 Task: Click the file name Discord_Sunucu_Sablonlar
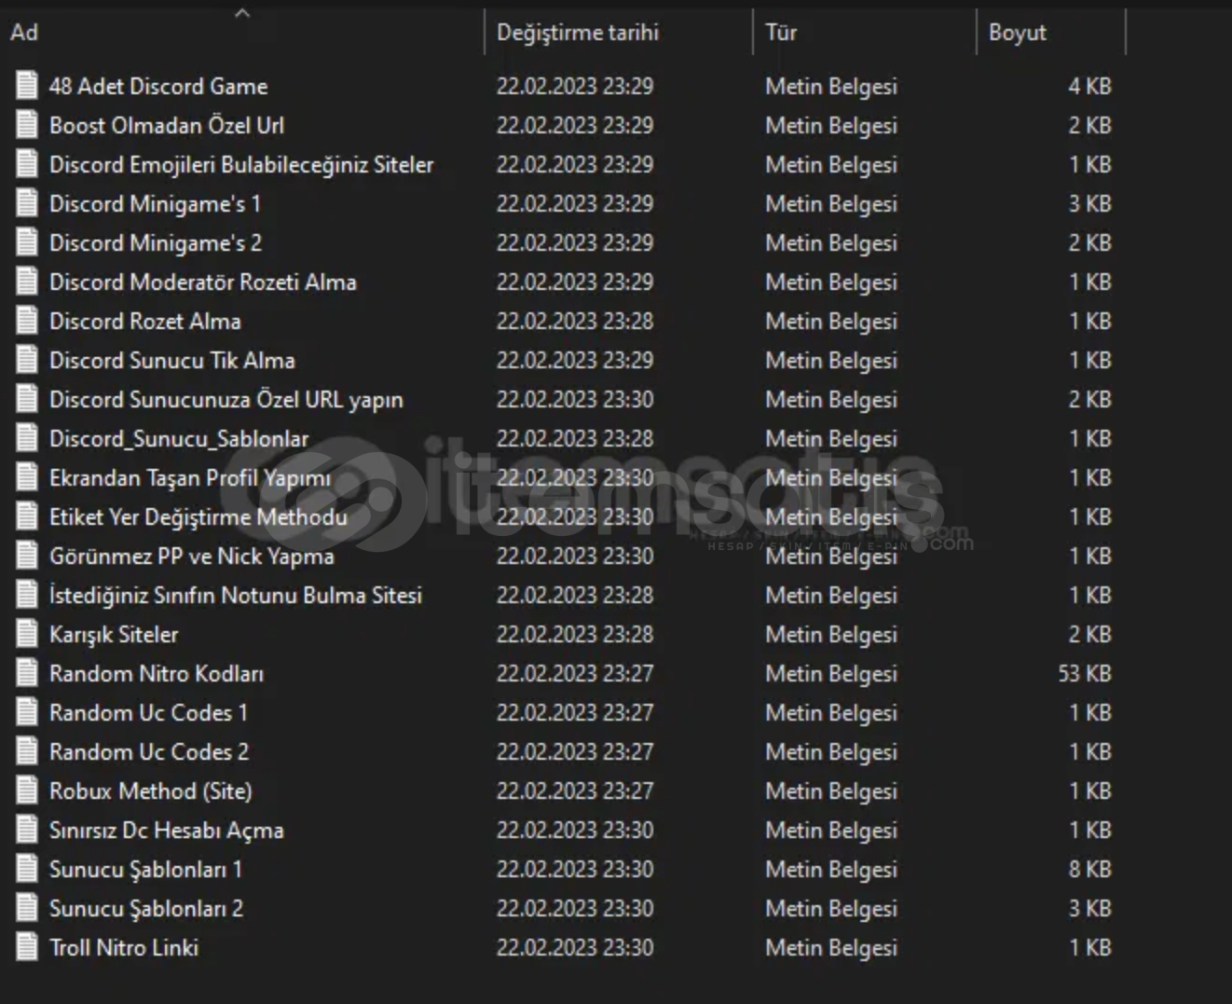coord(179,438)
